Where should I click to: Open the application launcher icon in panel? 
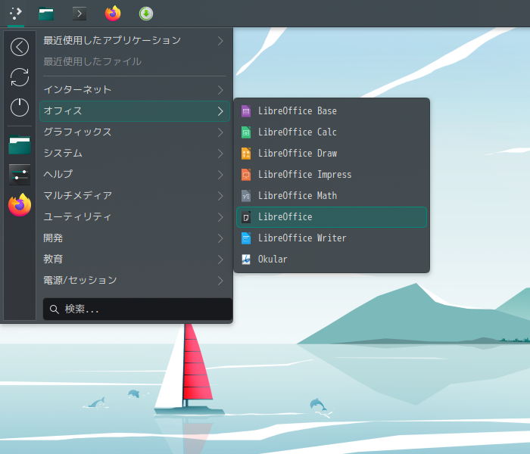pyautogui.click(x=16, y=13)
